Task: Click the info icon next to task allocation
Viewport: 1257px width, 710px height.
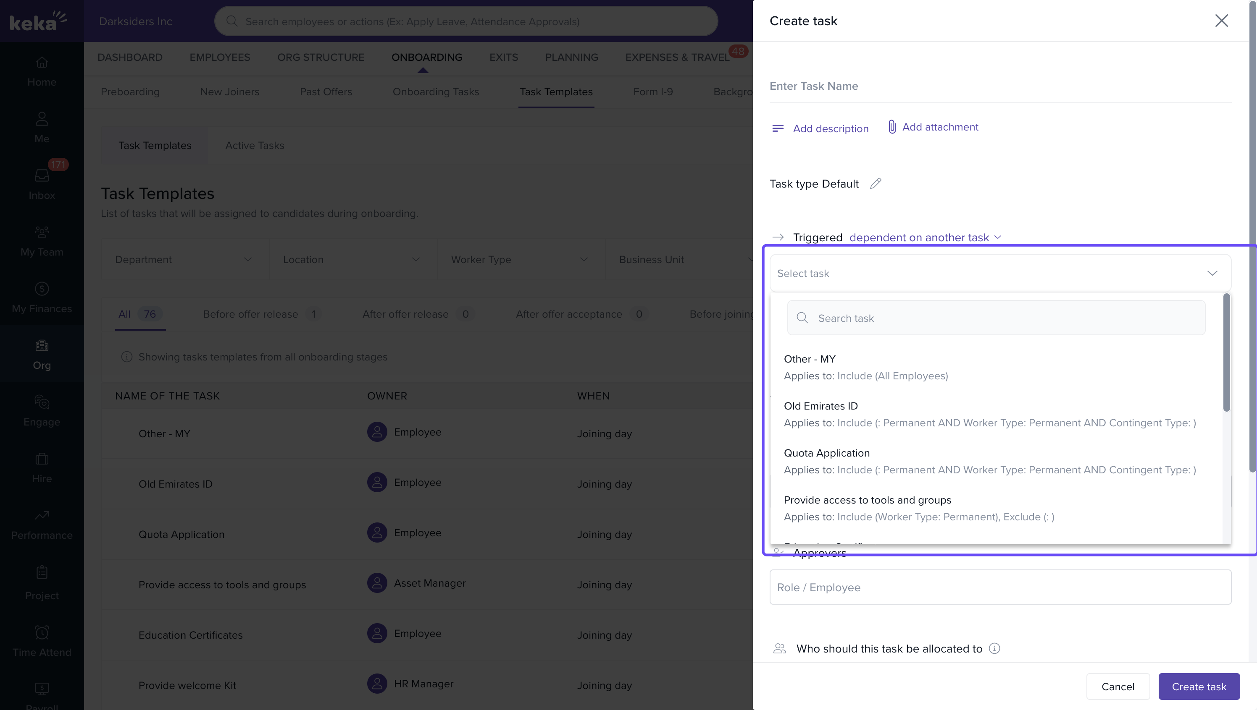Action: tap(994, 648)
